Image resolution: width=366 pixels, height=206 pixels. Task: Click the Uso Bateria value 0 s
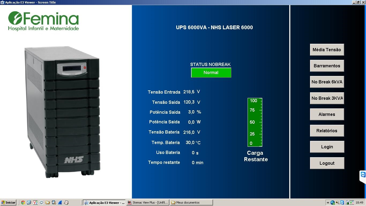coord(195,153)
